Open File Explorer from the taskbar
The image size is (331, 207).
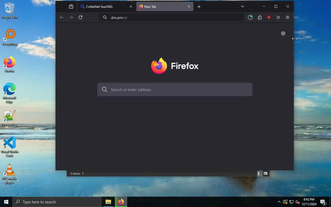click(108, 202)
